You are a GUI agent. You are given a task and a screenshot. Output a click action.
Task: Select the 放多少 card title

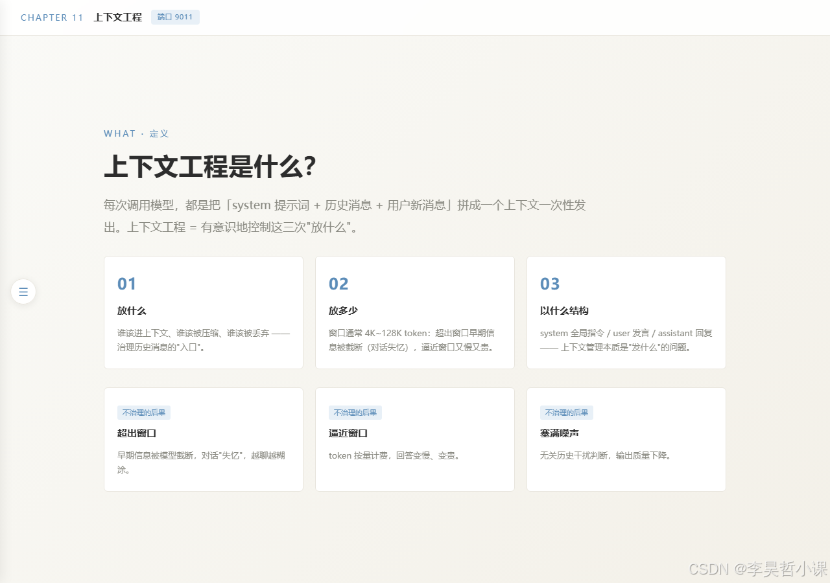tap(343, 311)
